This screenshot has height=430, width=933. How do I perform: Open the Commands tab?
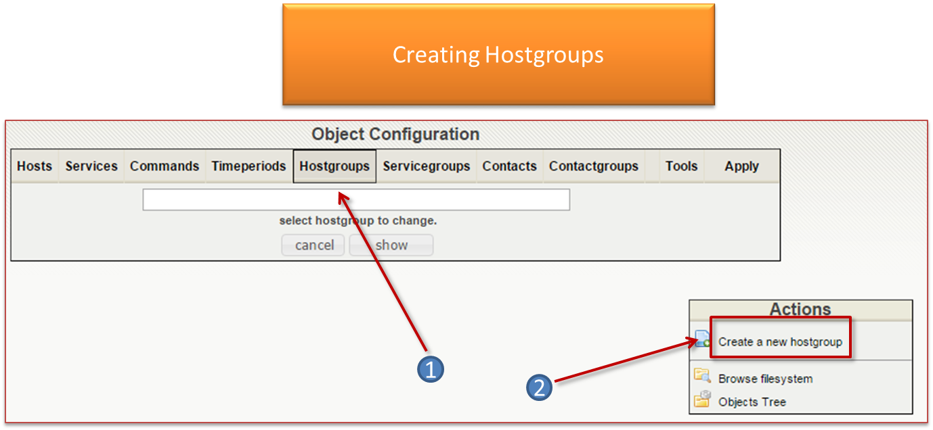(x=165, y=166)
